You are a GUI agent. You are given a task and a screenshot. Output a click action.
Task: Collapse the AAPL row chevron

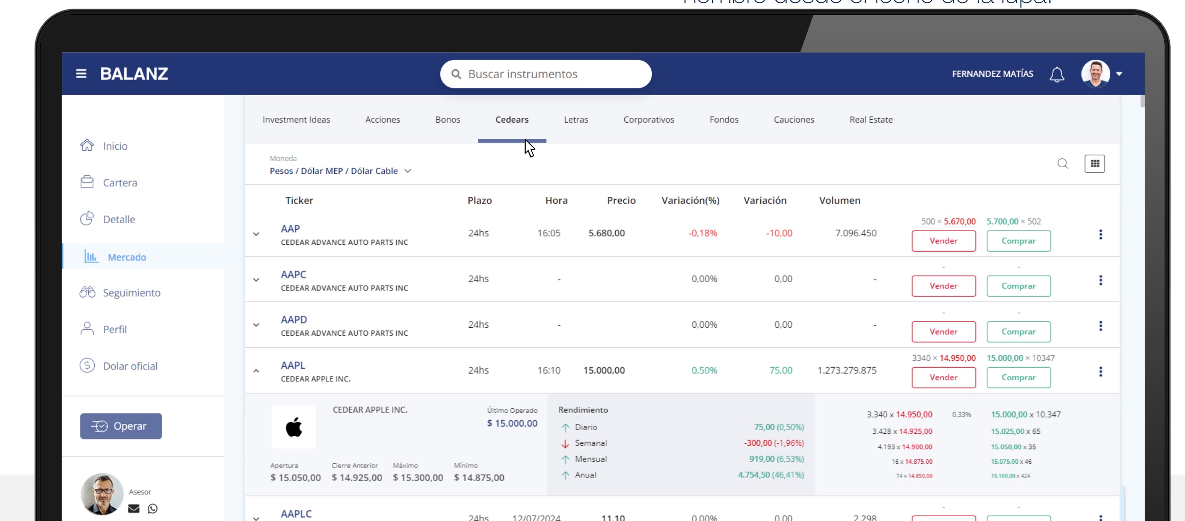pyautogui.click(x=256, y=371)
